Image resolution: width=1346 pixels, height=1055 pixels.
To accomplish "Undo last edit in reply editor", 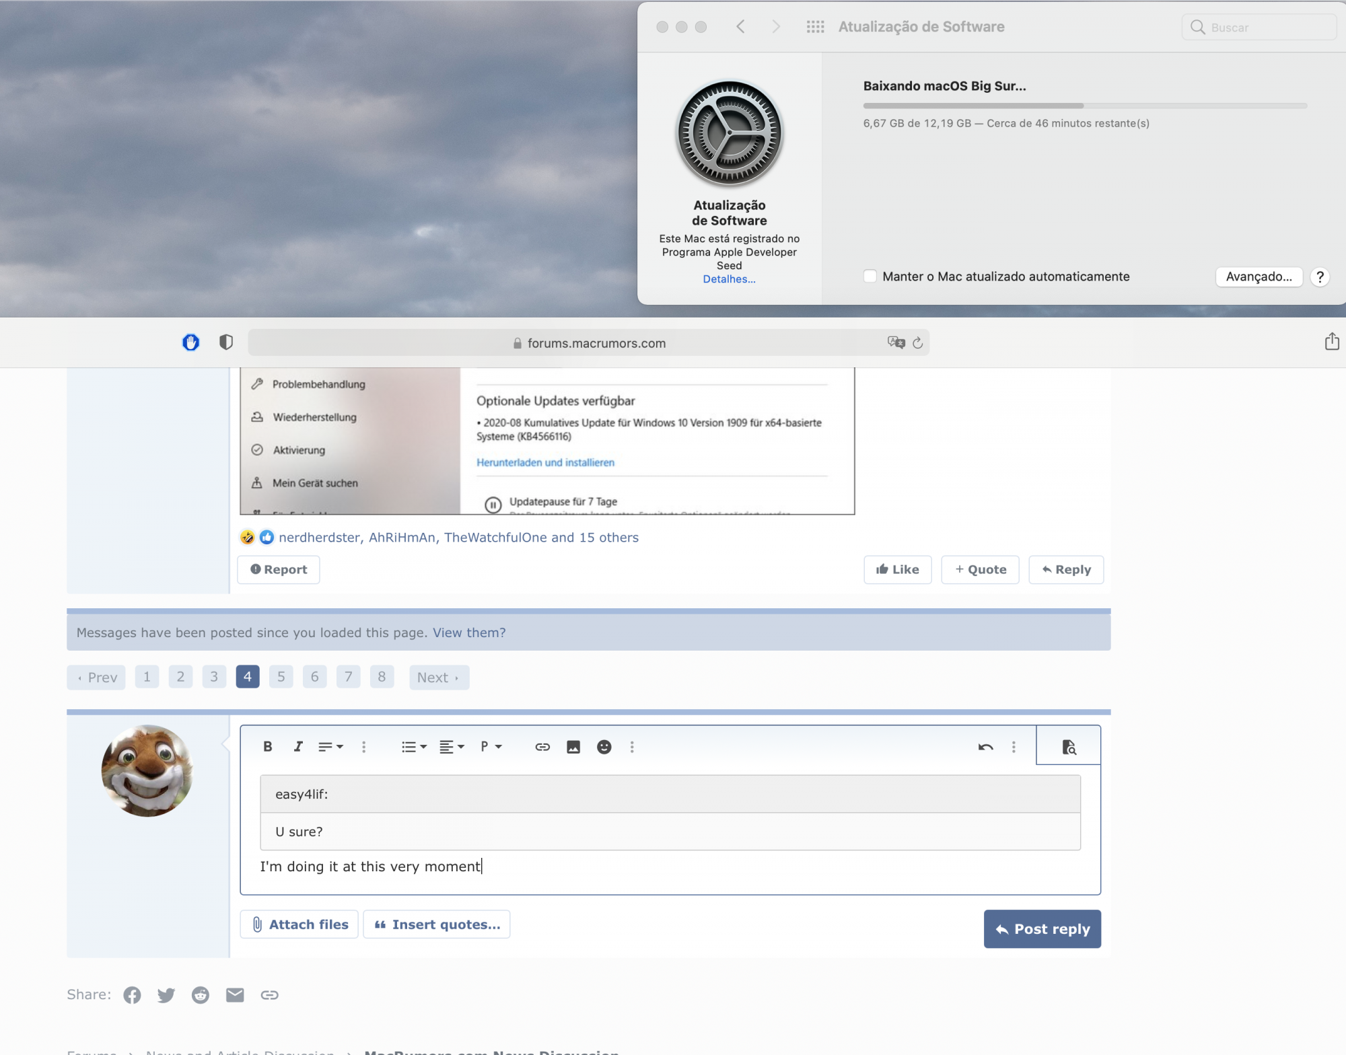I will (985, 747).
